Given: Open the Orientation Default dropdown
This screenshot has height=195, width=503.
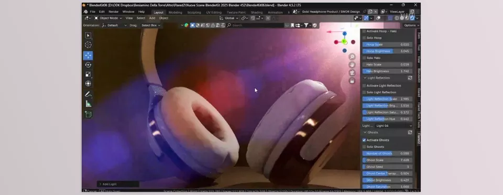Looking at the screenshot, I should [114, 25].
